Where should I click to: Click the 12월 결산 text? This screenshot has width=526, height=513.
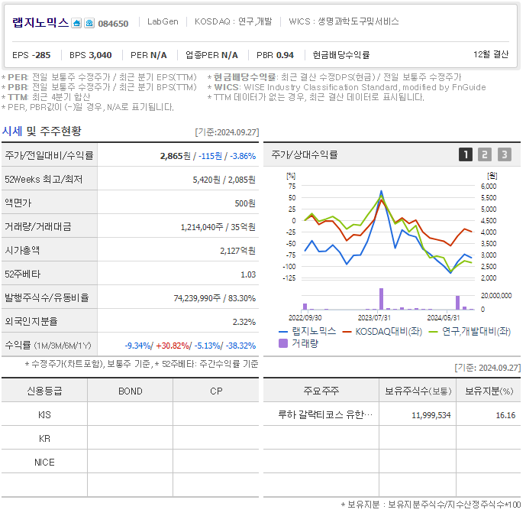(491, 54)
